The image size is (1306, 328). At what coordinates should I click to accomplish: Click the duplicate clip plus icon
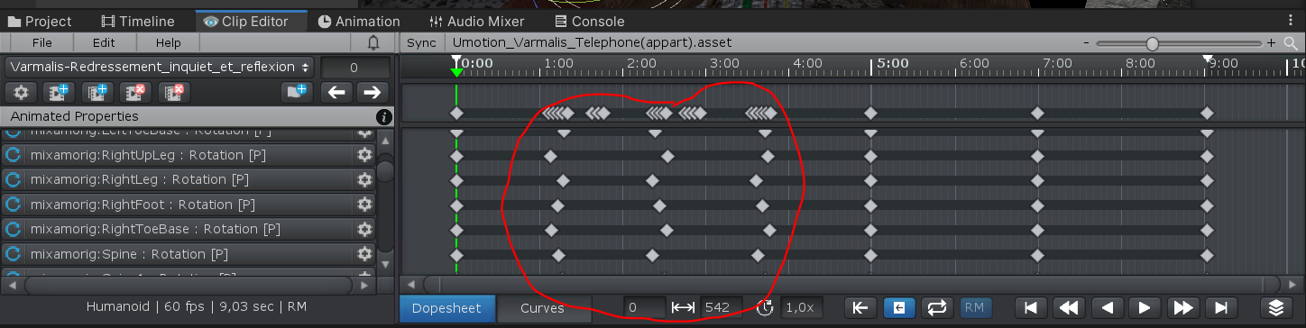(x=97, y=92)
